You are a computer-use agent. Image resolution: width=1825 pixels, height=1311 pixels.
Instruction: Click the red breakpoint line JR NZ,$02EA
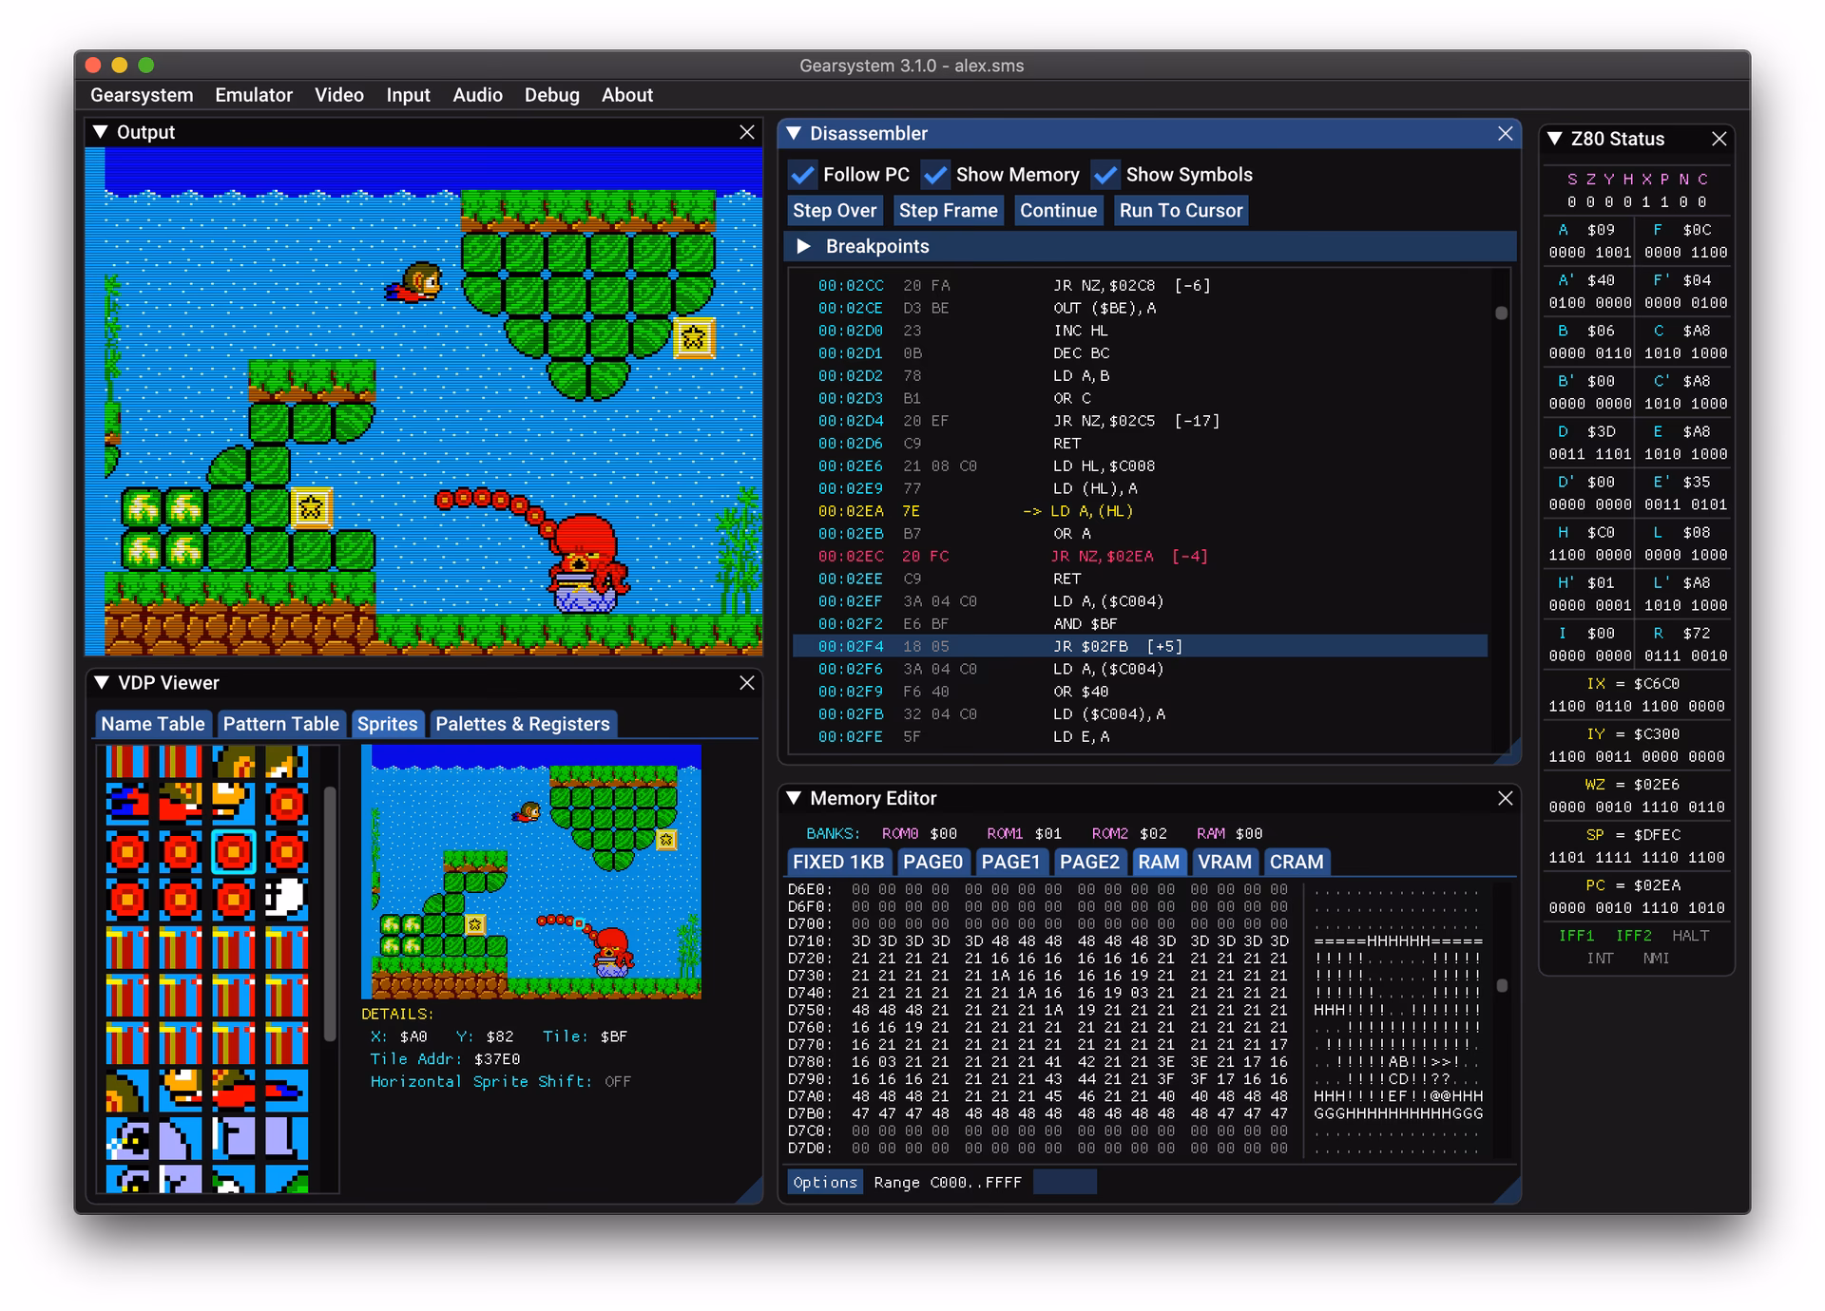(x=1141, y=556)
